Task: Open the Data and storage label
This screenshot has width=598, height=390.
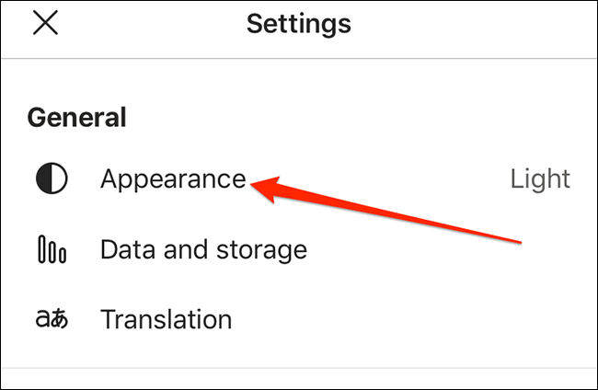Action: tap(203, 249)
